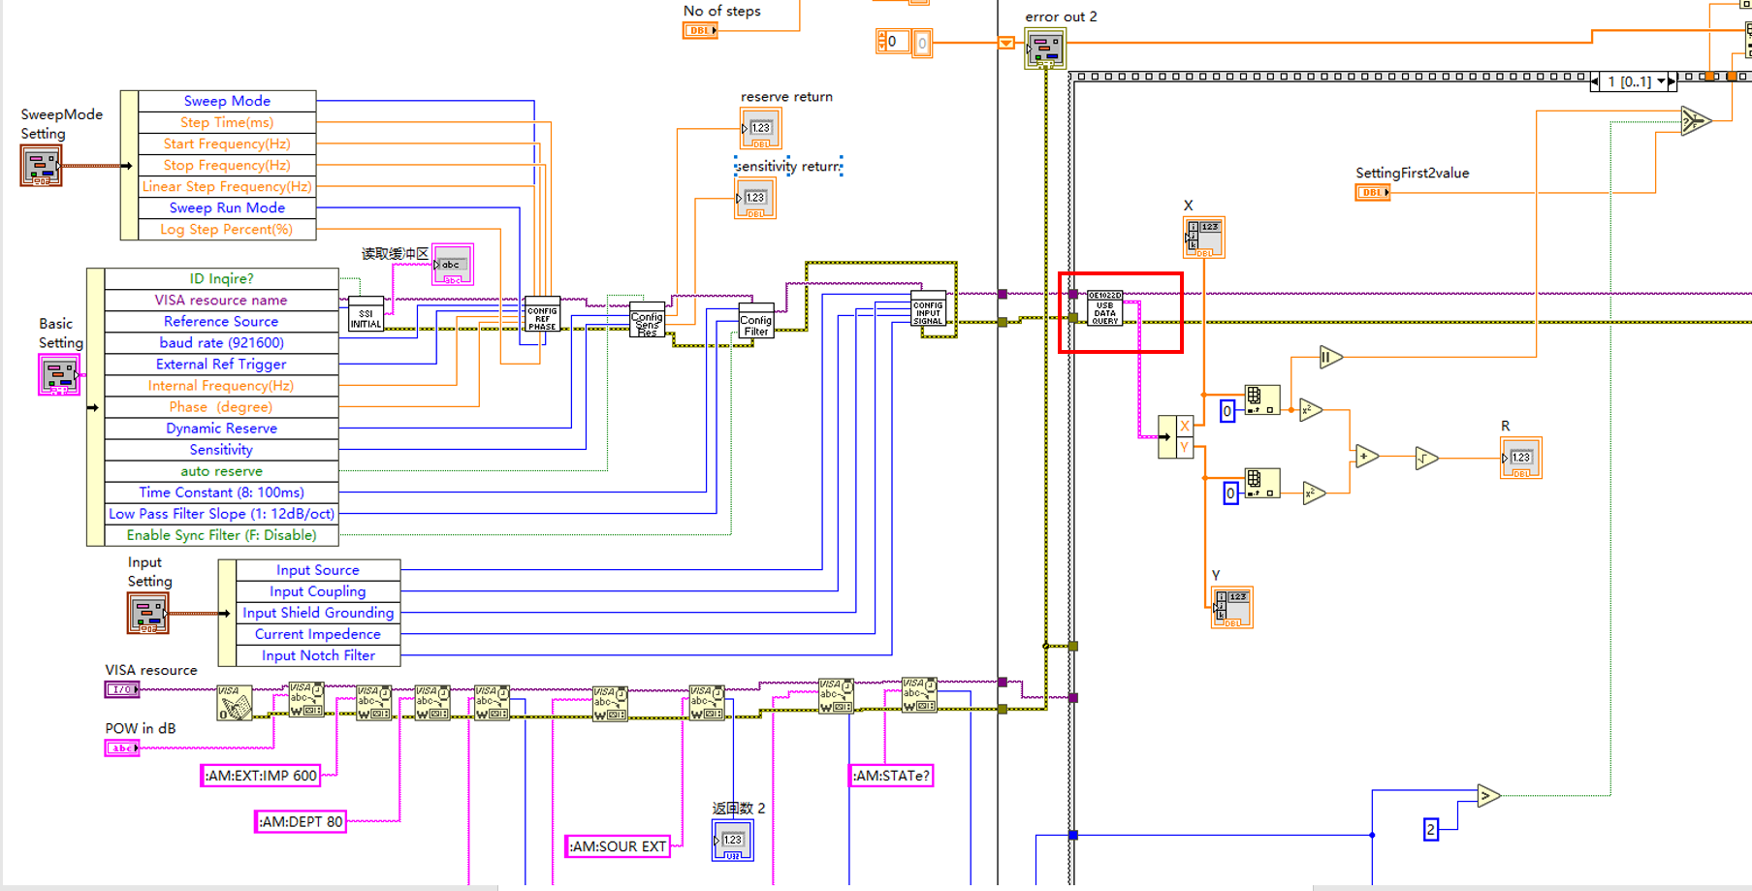1752x891 pixels.
Task: Click the Low Pass Filter Slope element
Action: coord(221,514)
